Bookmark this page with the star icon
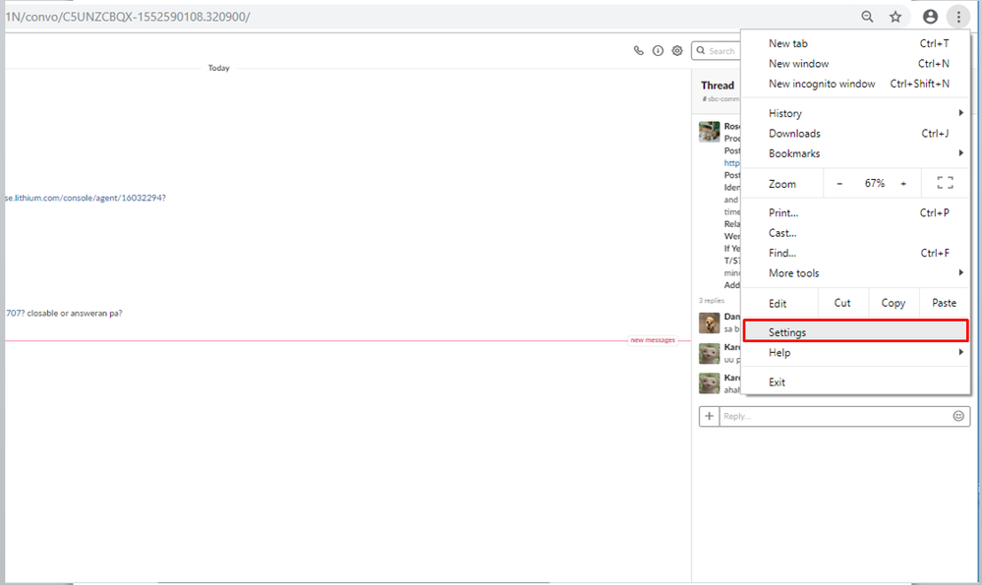Image resolution: width=982 pixels, height=585 pixels. 895,17
